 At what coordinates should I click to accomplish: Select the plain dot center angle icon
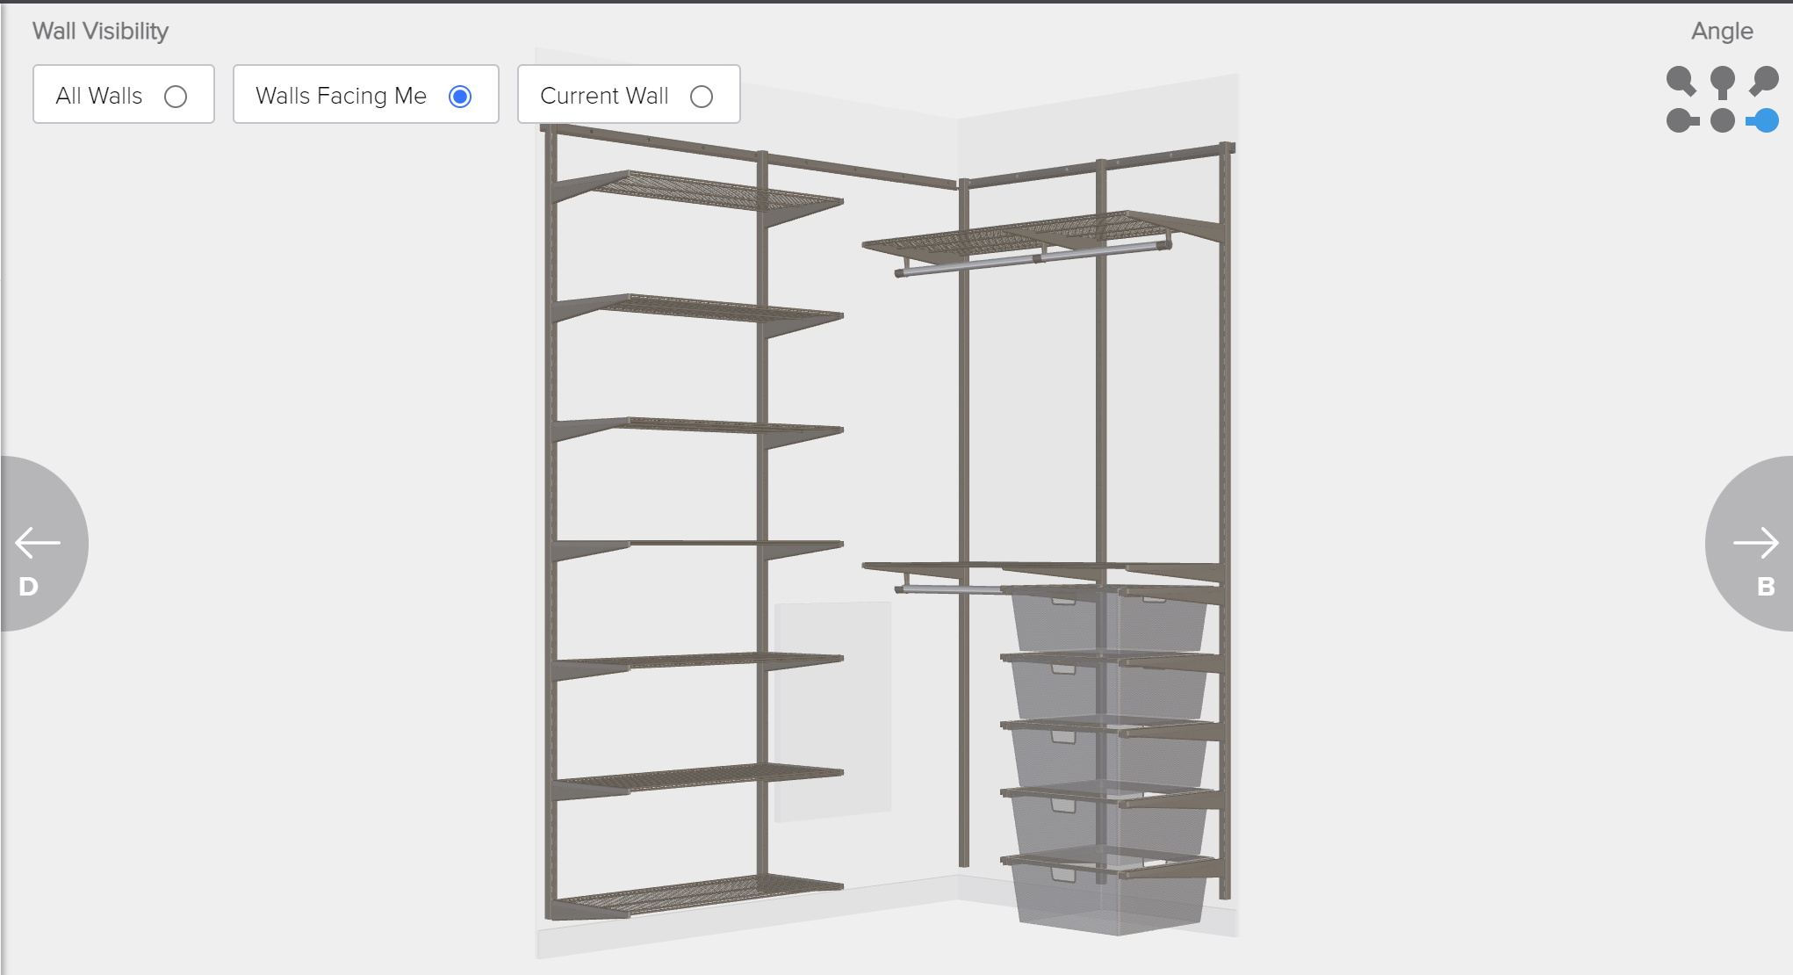click(x=1723, y=120)
